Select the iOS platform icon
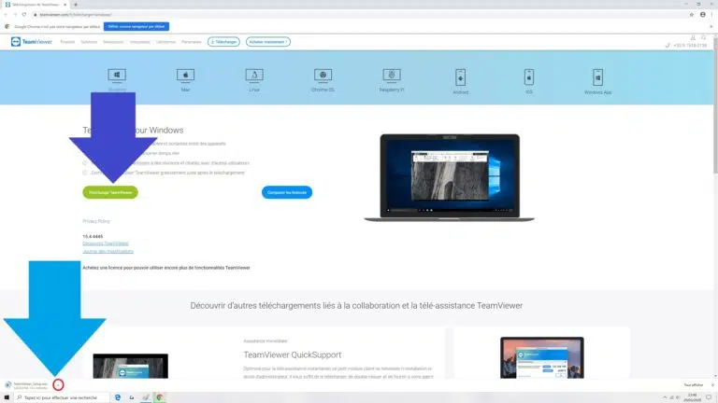Screen dimensions: 718x403 click(529, 77)
